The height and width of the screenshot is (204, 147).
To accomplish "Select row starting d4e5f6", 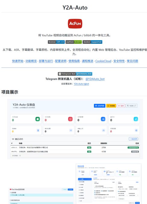I will click(75, 151).
